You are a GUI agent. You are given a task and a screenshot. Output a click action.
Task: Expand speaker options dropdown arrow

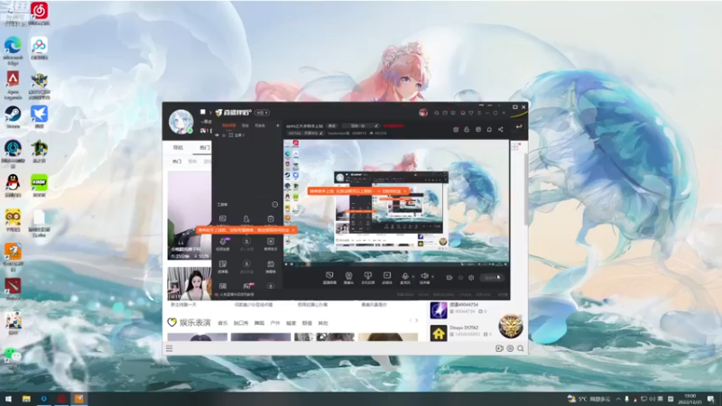pos(432,277)
